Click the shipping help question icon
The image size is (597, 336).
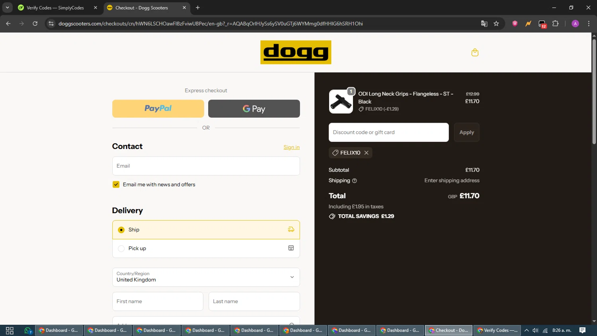(354, 181)
